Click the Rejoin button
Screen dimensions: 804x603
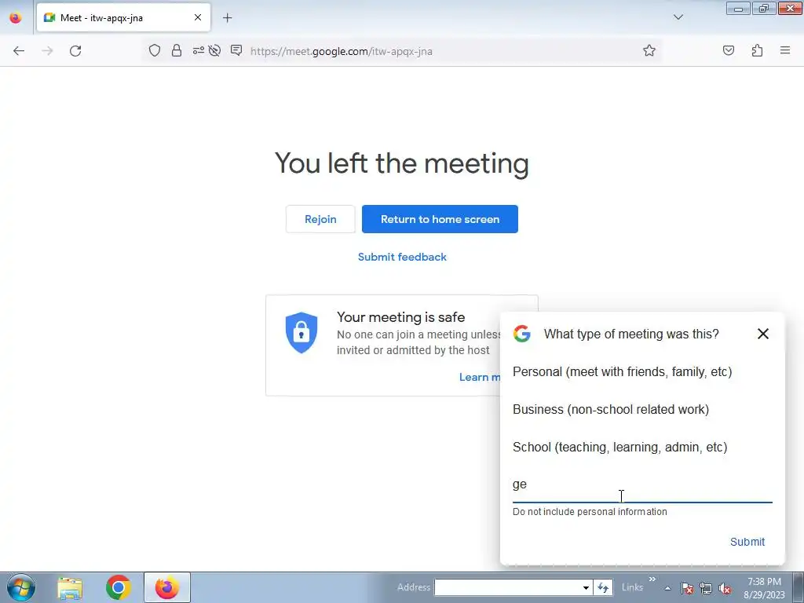[x=320, y=219]
